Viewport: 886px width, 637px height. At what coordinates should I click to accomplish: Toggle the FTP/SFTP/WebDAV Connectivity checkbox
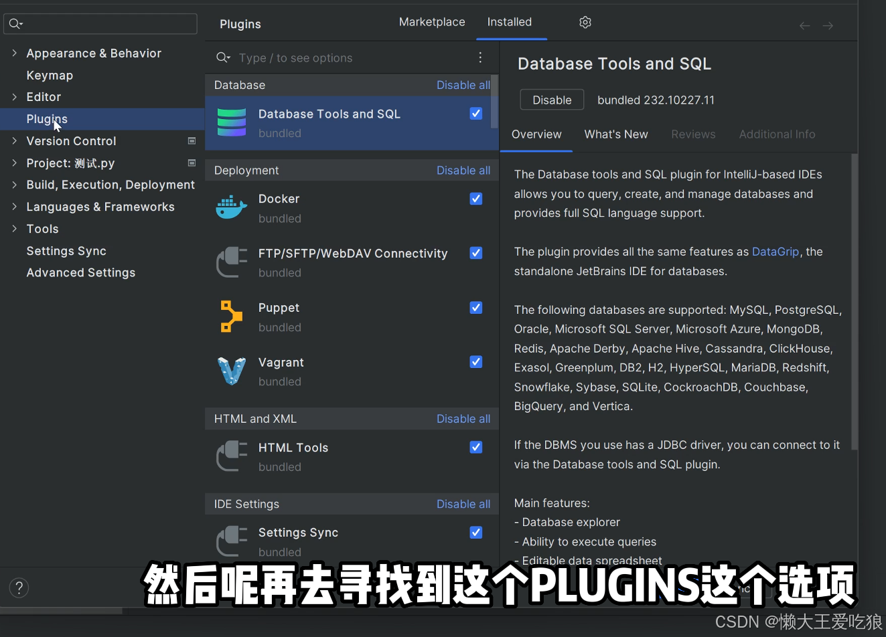(x=476, y=253)
